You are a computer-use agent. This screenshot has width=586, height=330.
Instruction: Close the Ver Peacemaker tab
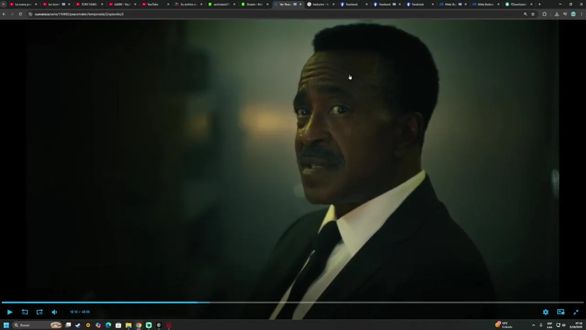coord(300,4)
